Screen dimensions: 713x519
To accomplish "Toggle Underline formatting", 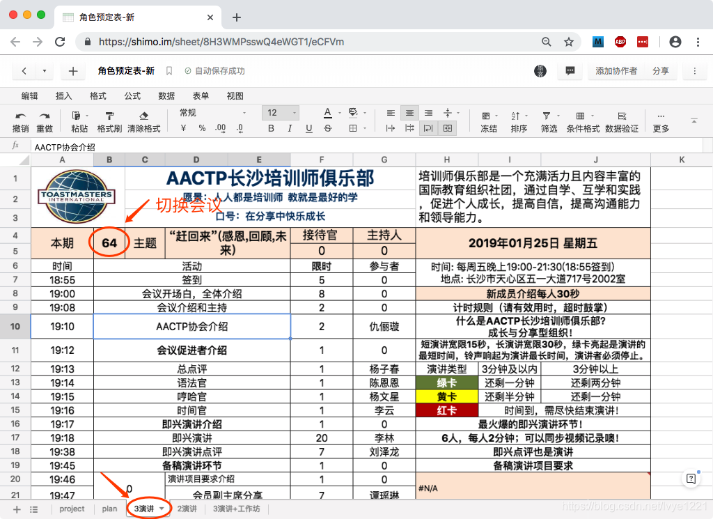I will 308,128.
